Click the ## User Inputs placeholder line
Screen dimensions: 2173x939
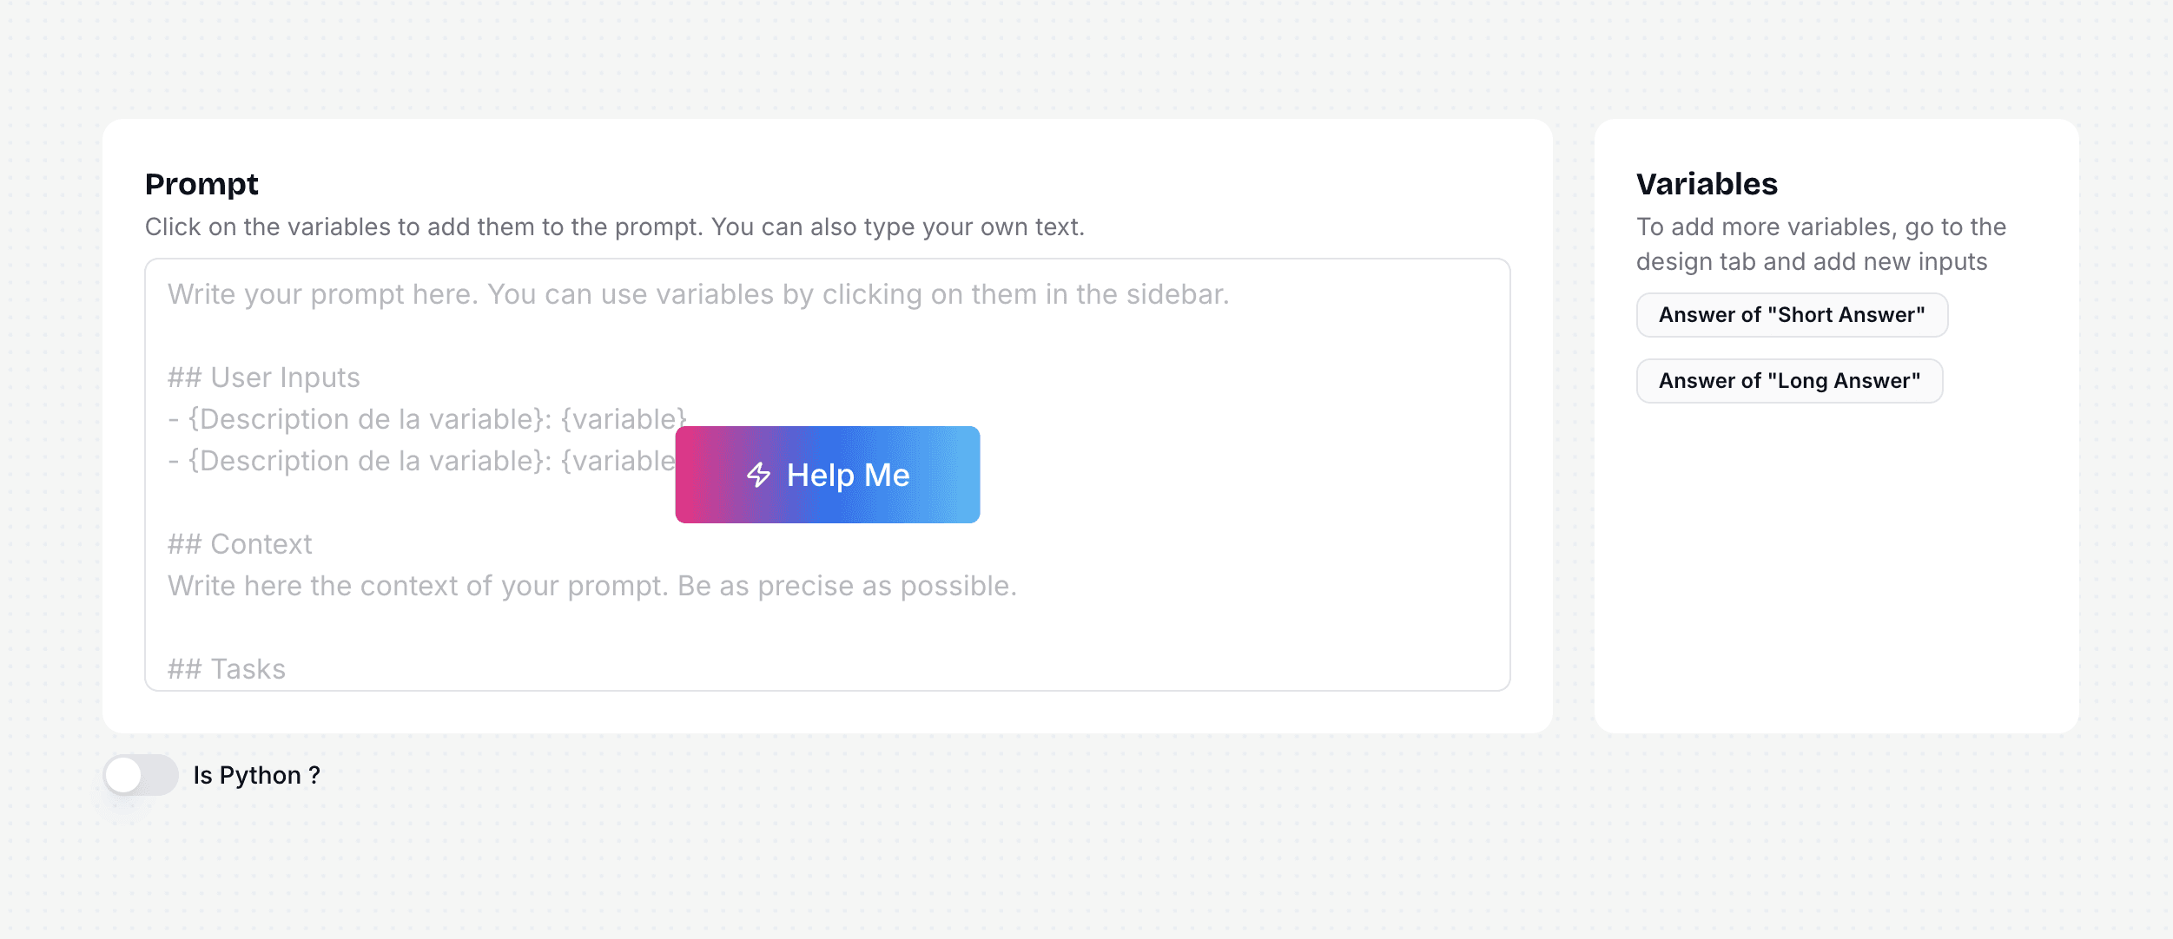[264, 378]
